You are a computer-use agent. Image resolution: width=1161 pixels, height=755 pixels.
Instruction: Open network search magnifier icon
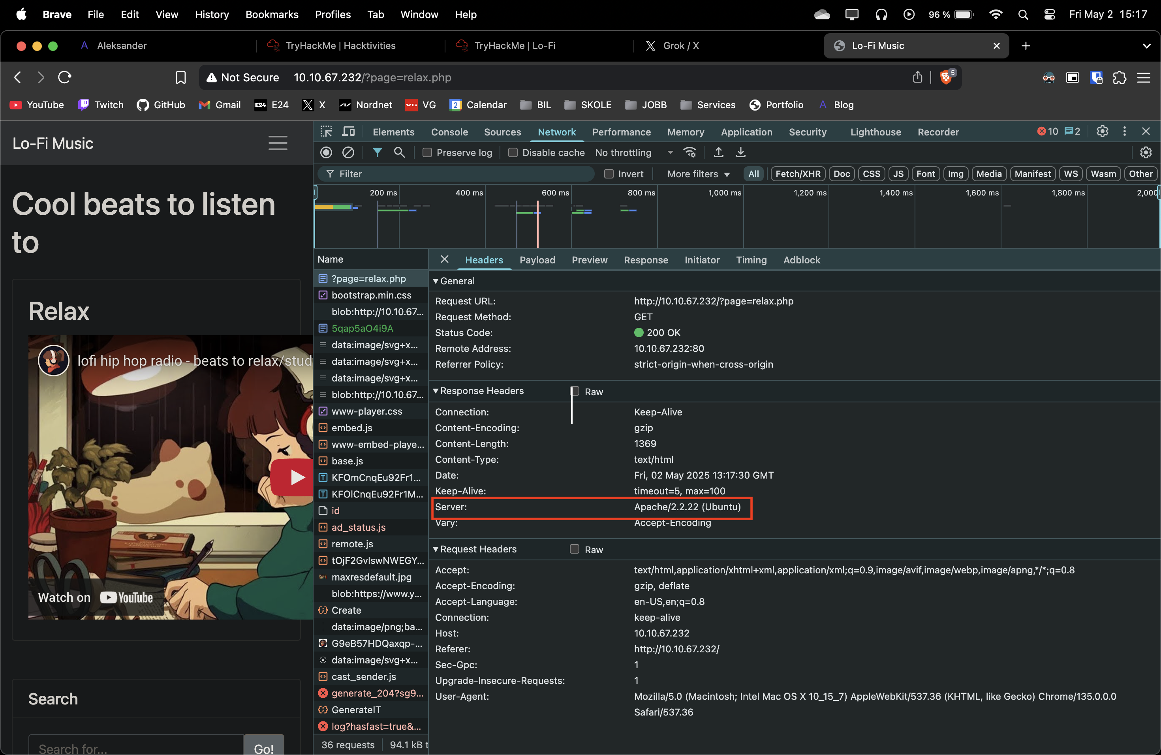point(400,153)
